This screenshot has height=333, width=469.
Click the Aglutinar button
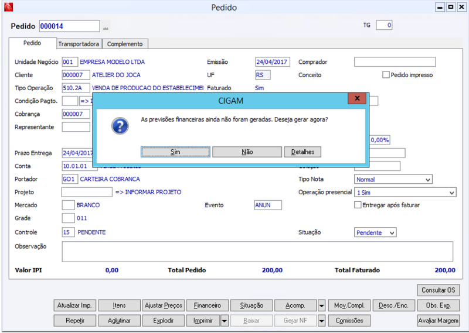pos(120,321)
